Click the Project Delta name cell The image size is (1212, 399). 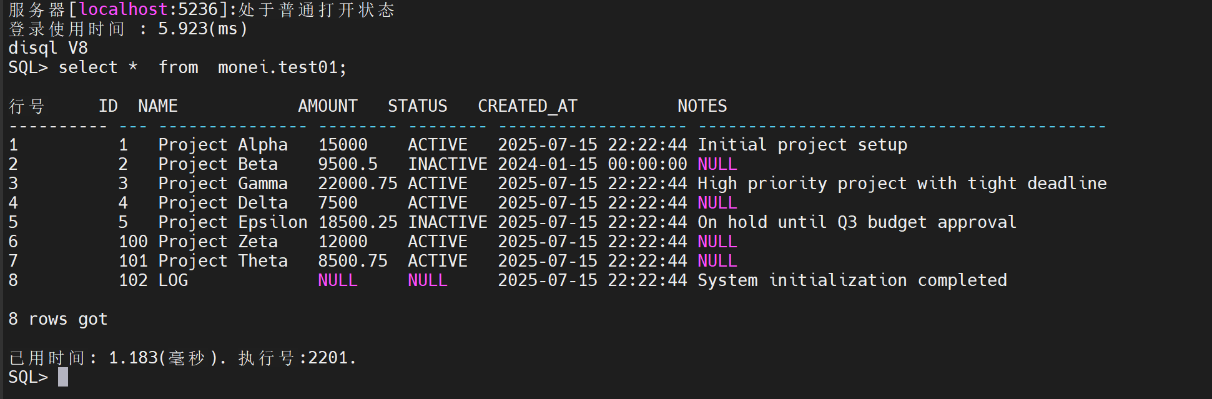click(x=223, y=203)
